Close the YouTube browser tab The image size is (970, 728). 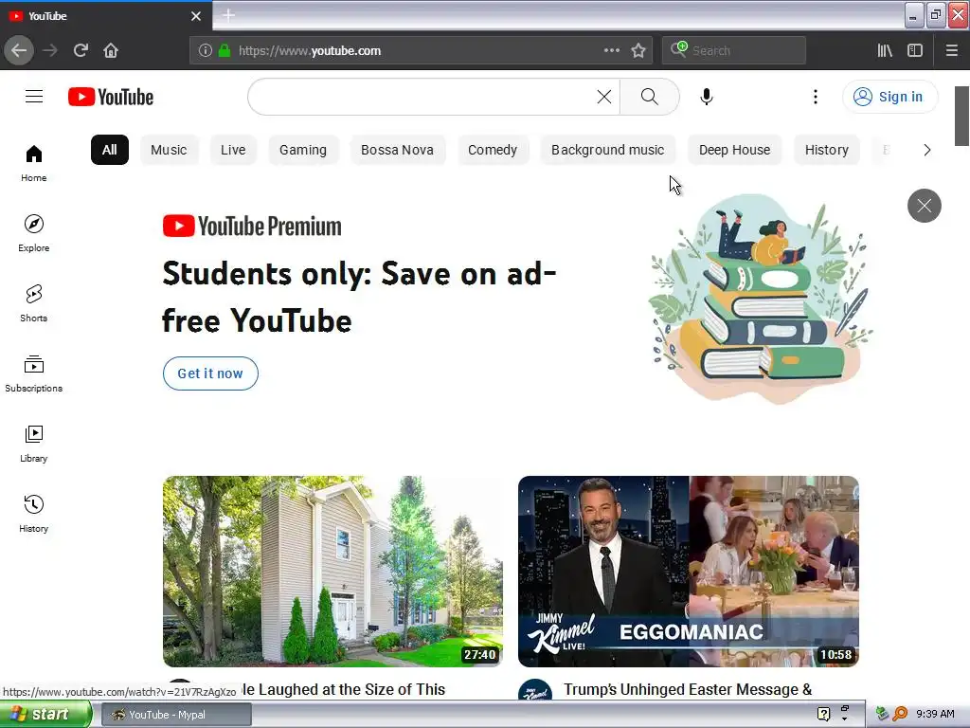tap(196, 16)
